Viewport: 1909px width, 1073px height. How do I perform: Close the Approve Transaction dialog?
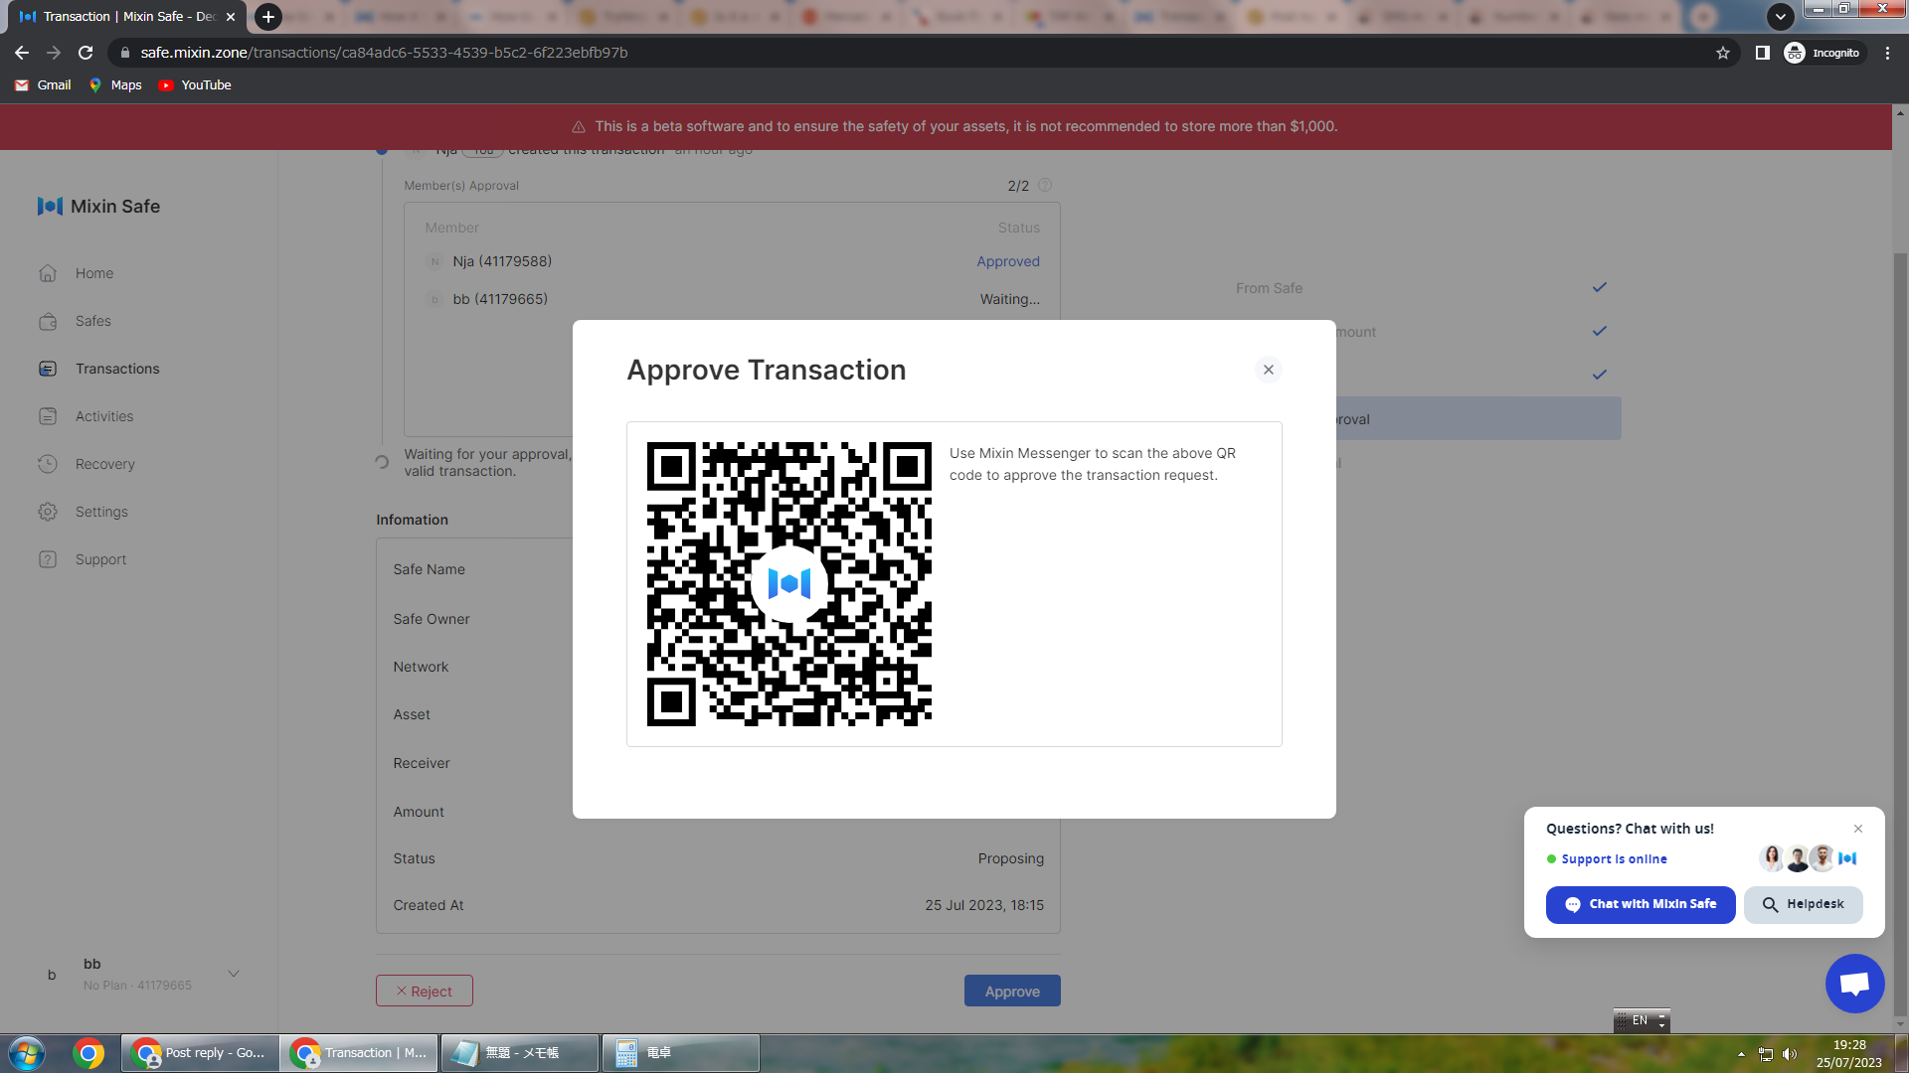point(1268,370)
